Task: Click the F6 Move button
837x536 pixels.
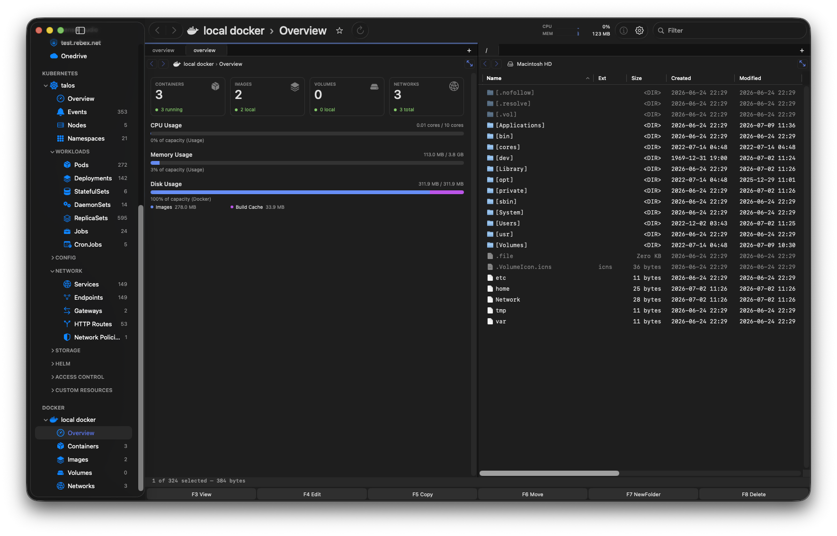Action: tap(533, 494)
